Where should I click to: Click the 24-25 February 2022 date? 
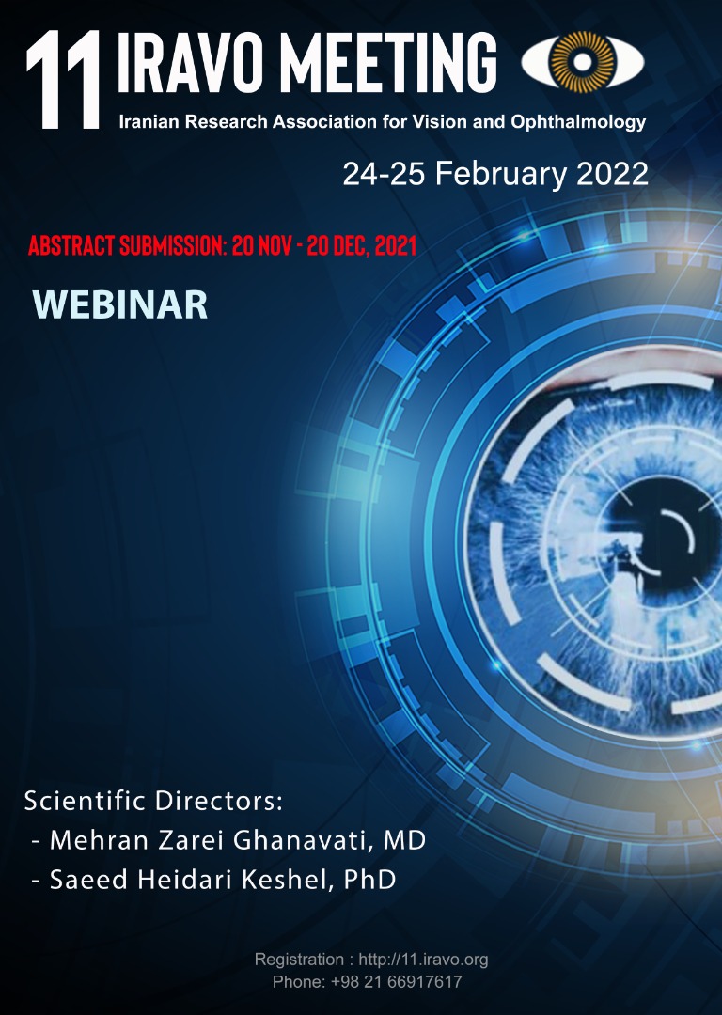(x=495, y=174)
